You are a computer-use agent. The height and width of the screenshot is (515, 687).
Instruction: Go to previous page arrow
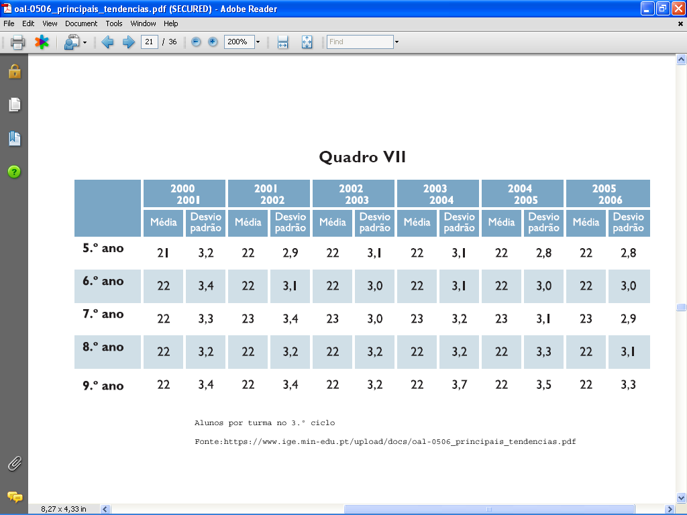click(107, 42)
